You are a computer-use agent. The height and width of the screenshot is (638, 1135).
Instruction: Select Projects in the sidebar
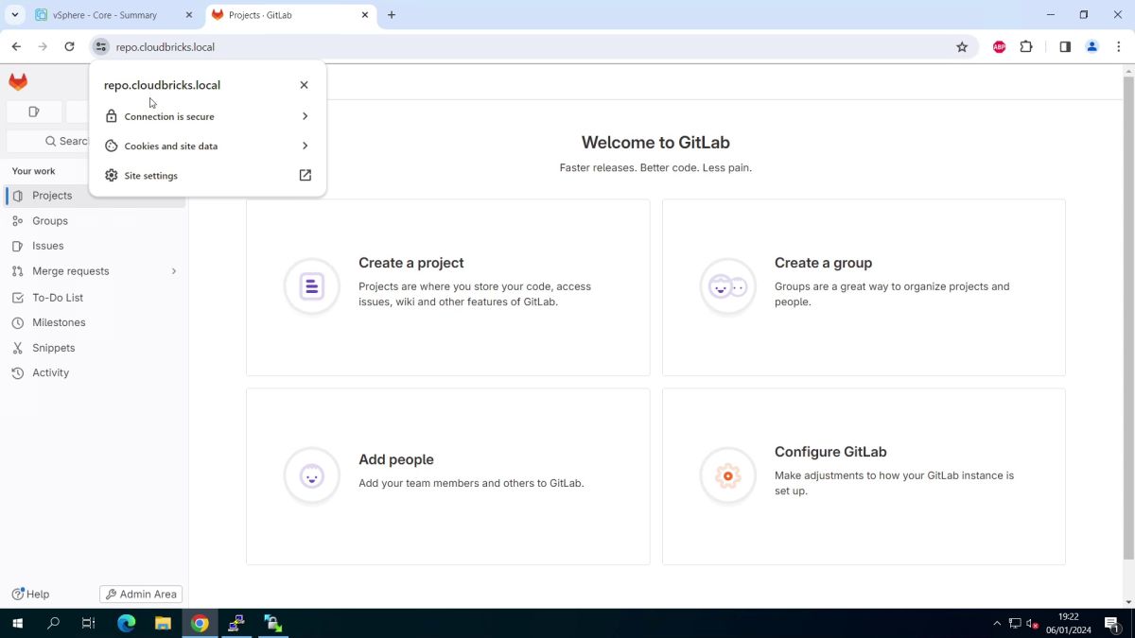(x=95, y=196)
